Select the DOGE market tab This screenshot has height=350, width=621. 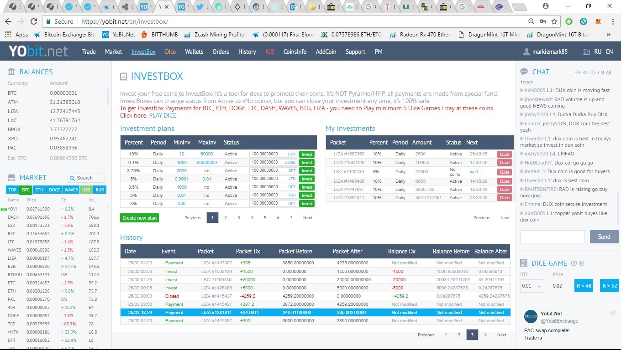pyautogui.click(x=54, y=190)
